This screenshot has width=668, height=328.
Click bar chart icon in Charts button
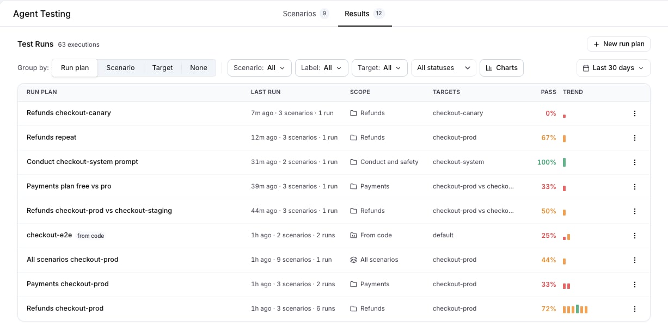[489, 68]
